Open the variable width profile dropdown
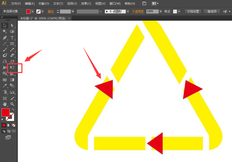The height and width of the screenshot is (162, 232). click(101, 12)
